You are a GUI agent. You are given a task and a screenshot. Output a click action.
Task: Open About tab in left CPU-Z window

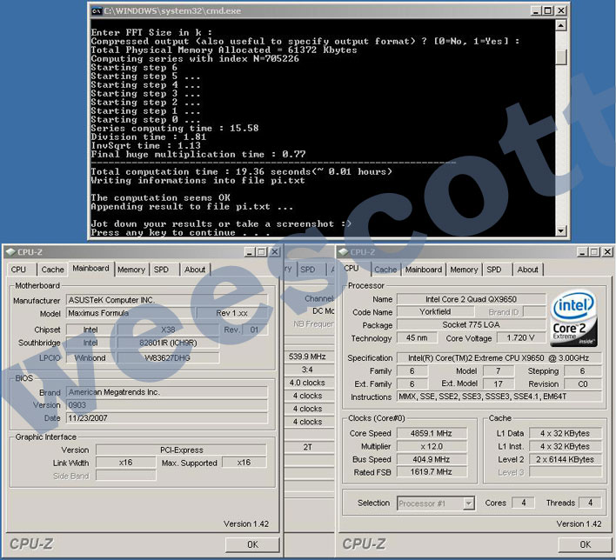[x=195, y=270]
